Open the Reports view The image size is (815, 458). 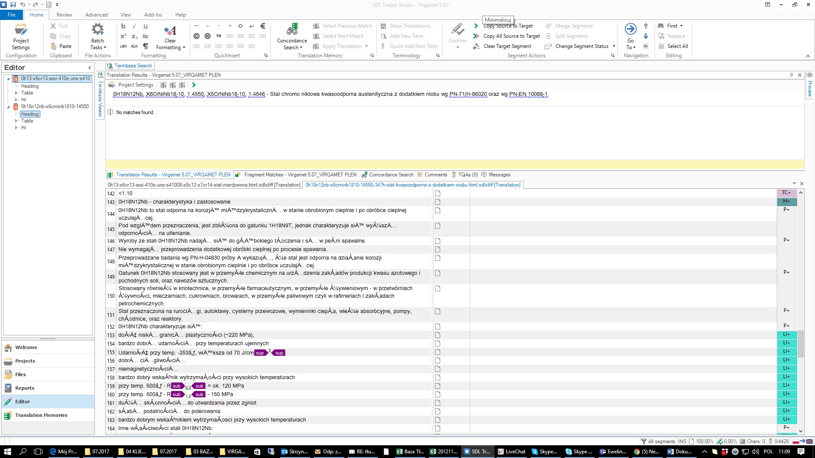pos(48,388)
